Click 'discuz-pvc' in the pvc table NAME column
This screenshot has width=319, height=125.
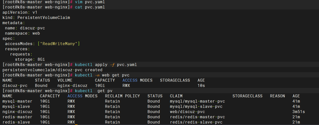15,86
